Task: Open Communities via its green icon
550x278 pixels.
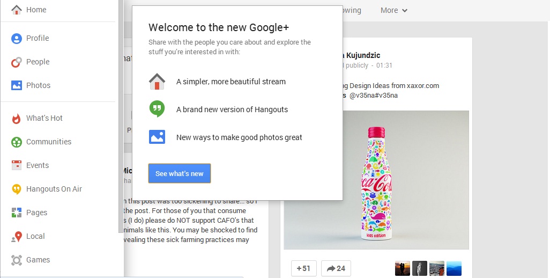Action: [17, 142]
